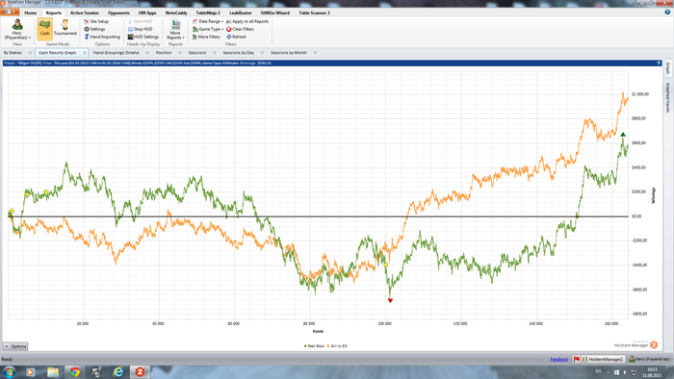Open Internet Explorer from taskbar
Image resolution: width=674 pixels, height=379 pixels.
coord(118,372)
